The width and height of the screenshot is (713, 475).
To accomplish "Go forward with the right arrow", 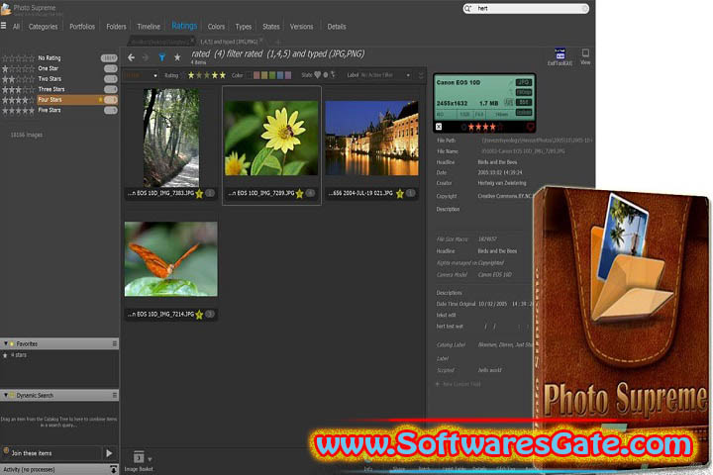I will tap(146, 57).
